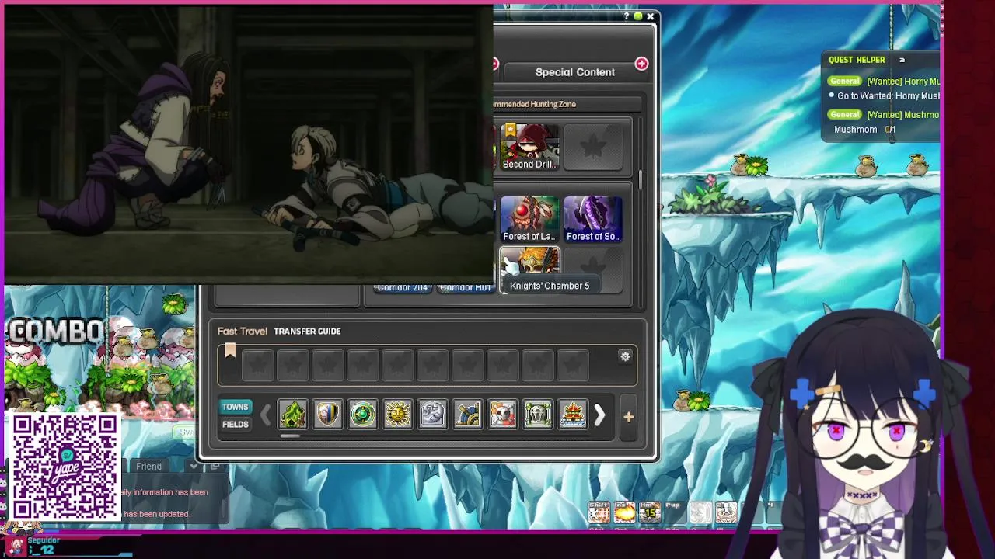Open the Forest of So.. hunting zone card
The image size is (995, 559).
[x=593, y=219]
